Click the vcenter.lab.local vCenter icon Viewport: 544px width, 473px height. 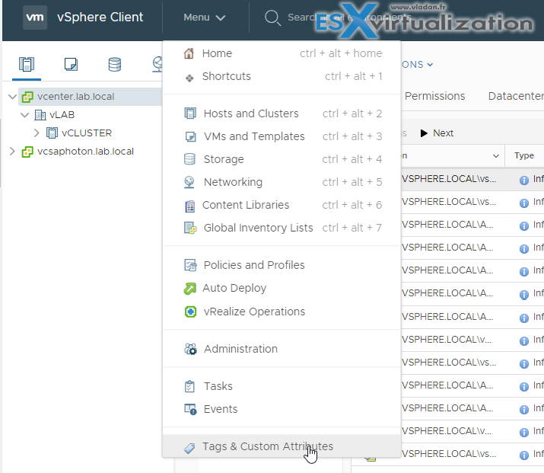[27, 97]
